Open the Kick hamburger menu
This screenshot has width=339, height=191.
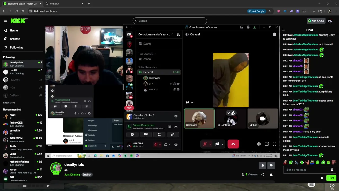pos(6,21)
